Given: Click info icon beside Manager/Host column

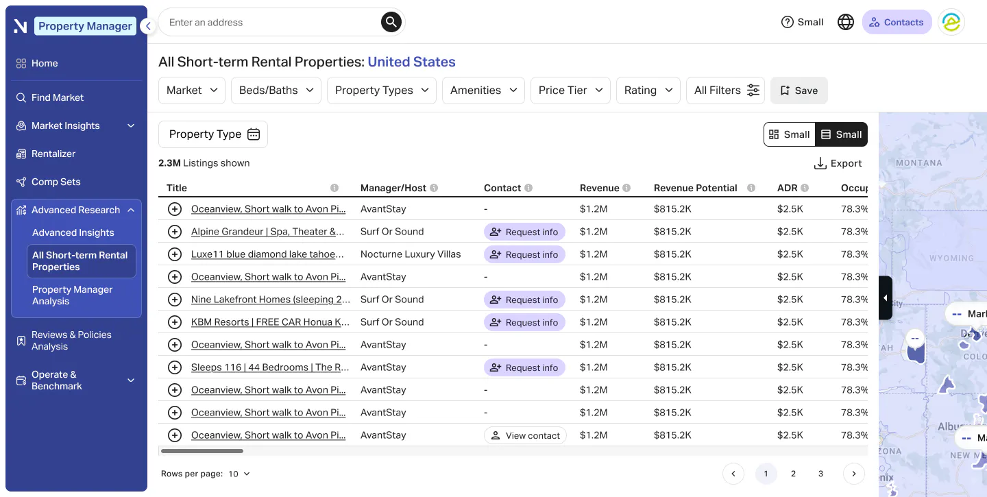Looking at the screenshot, I should pos(434,188).
